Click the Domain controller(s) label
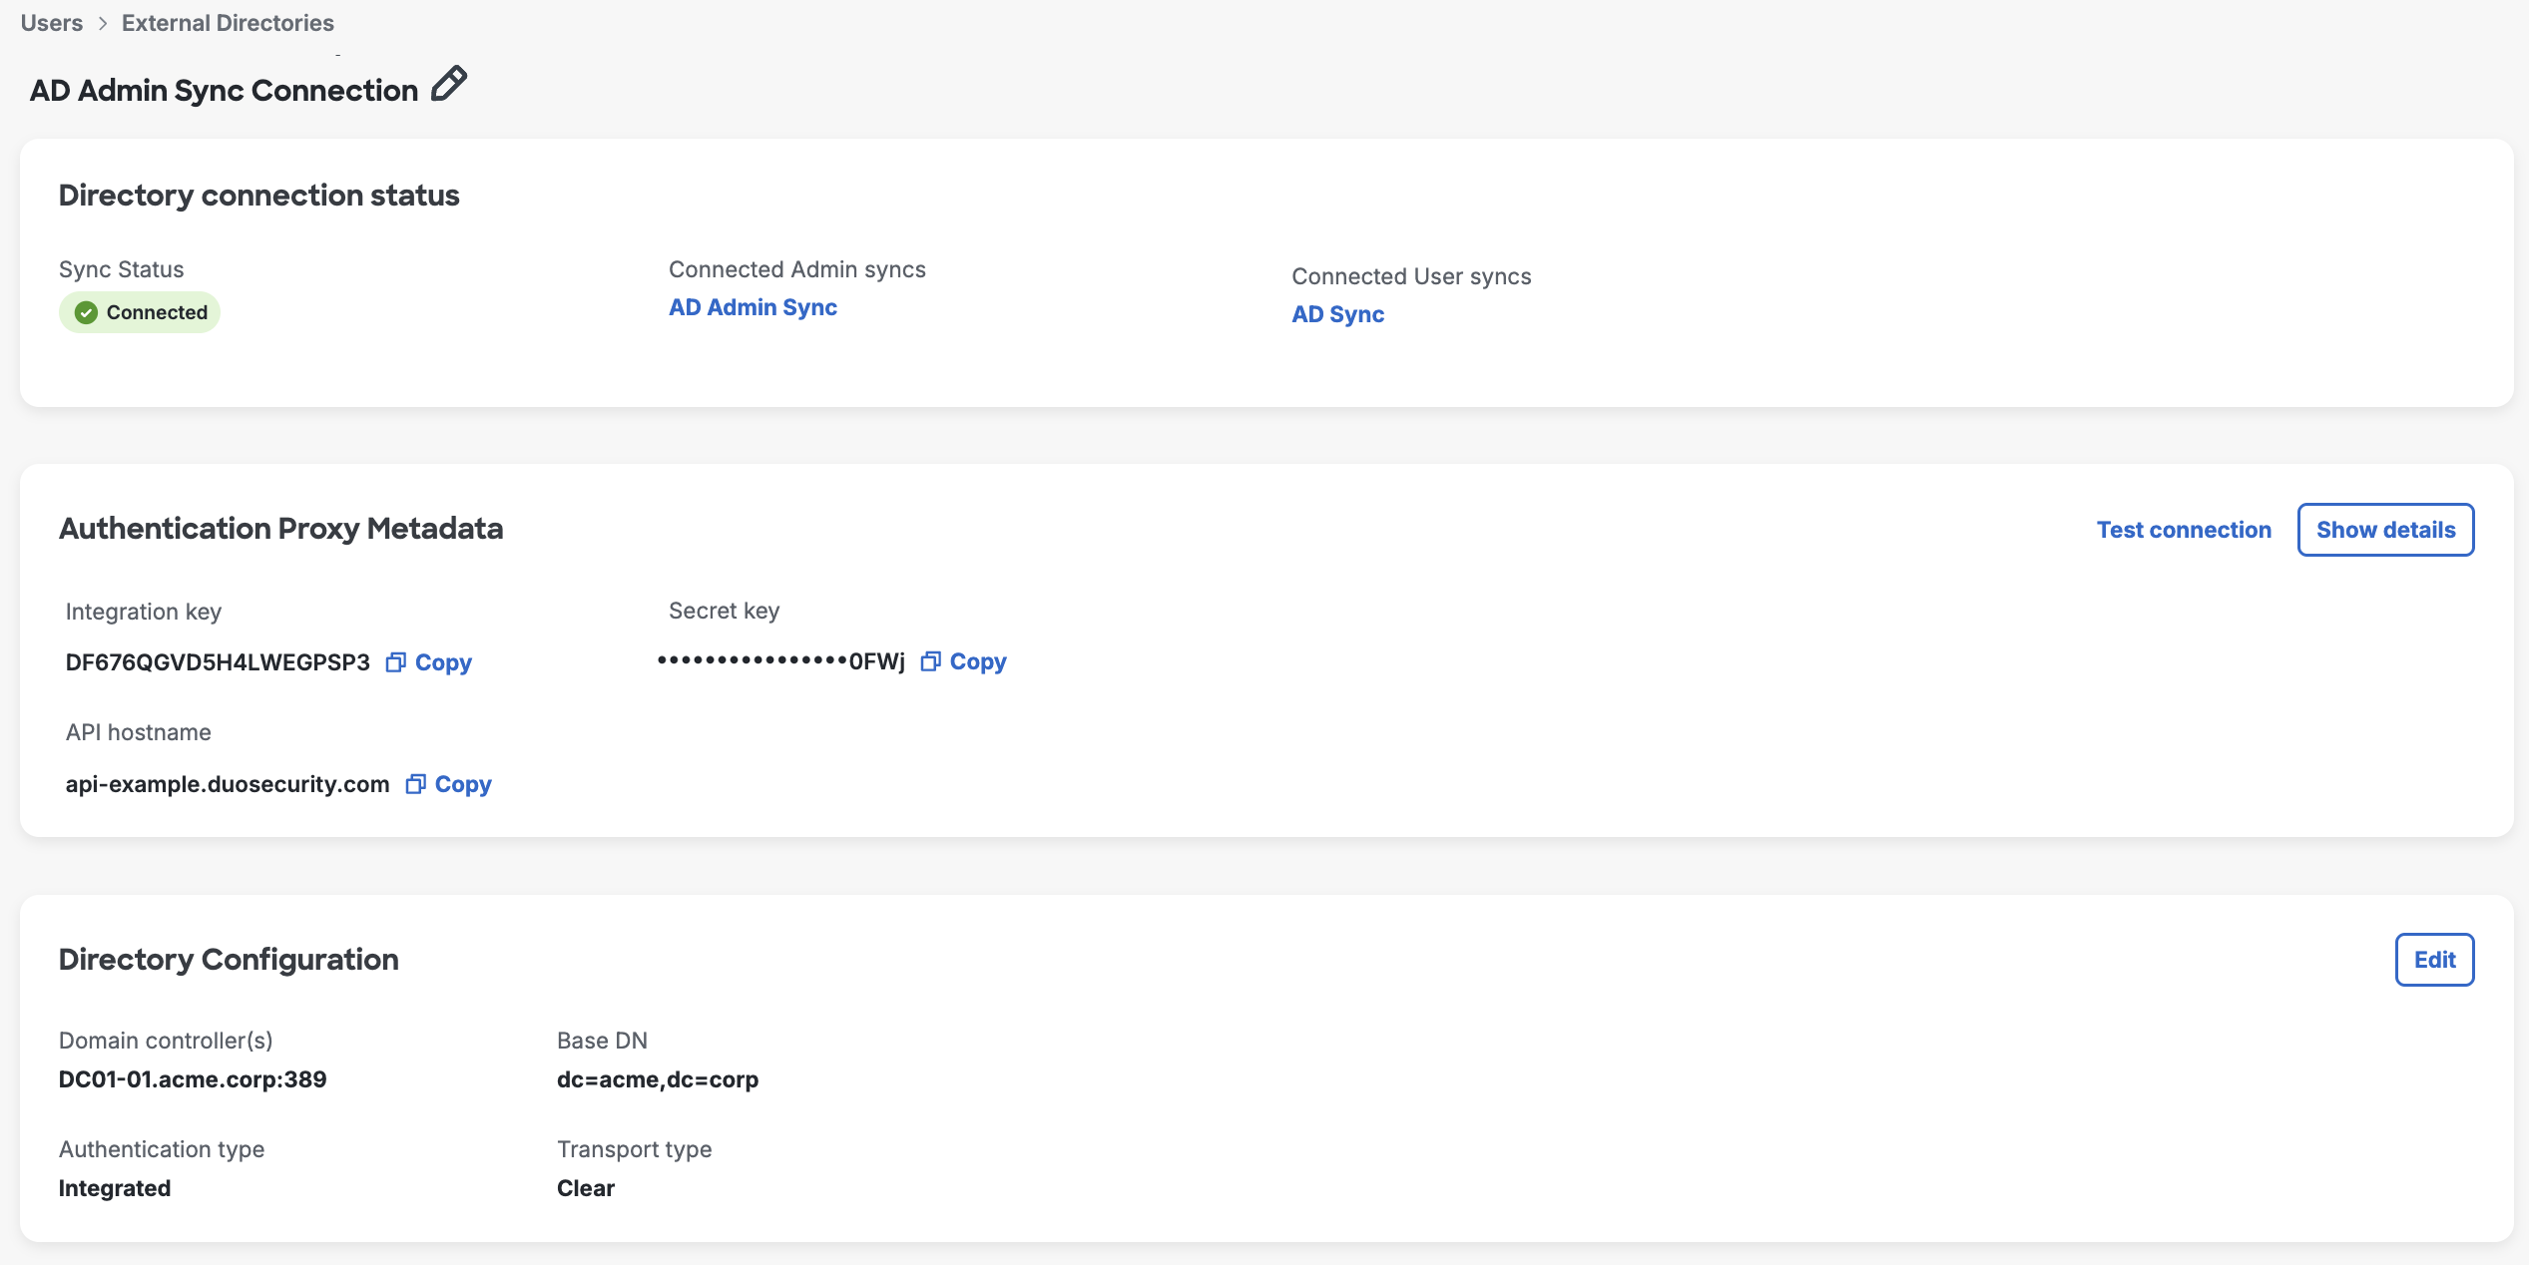This screenshot has width=2529, height=1269. 166,1041
